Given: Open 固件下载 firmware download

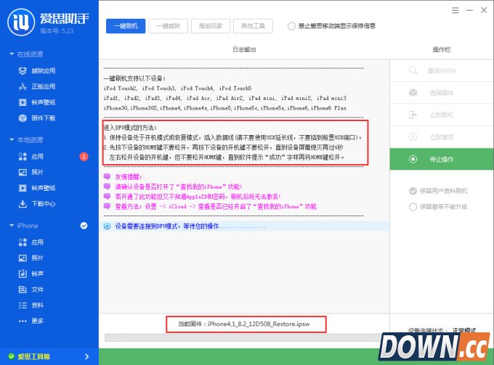Looking at the screenshot, I should tap(43, 118).
